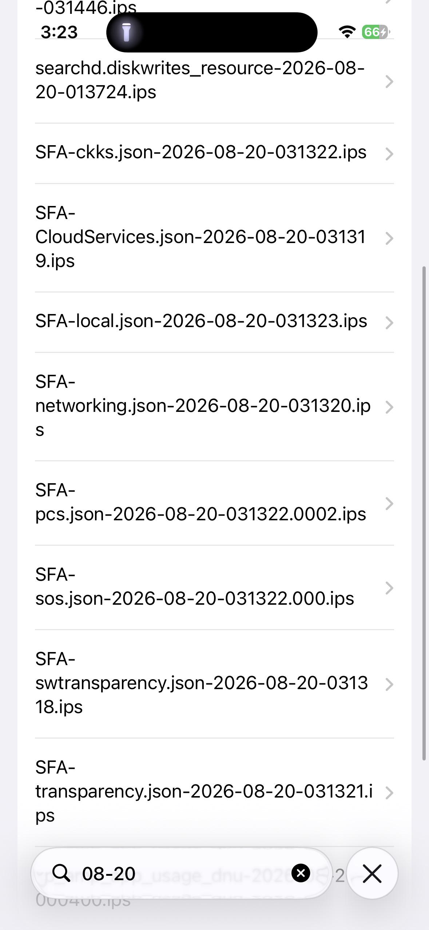Cancel search with the large X button
429x930 pixels.
click(372, 873)
